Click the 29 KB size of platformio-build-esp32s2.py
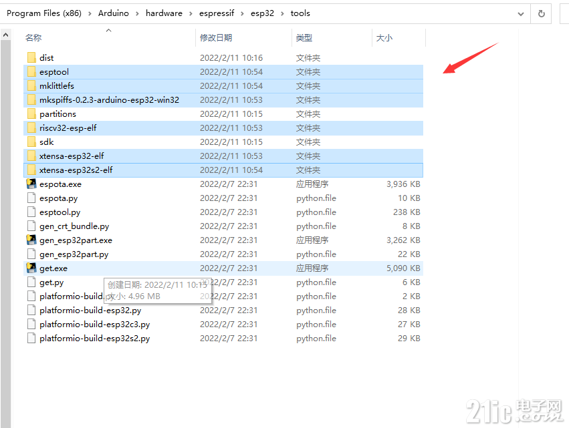The height and width of the screenshot is (428, 569). pyautogui.click(x=409, y=339)
